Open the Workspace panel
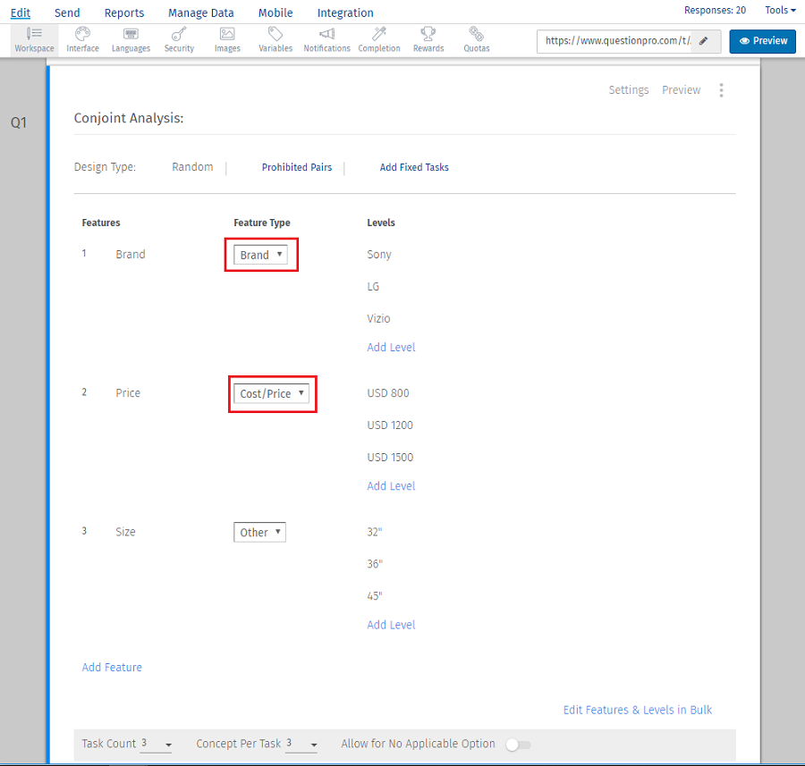Viewport: 805px width, 766px height. [34, 39]
